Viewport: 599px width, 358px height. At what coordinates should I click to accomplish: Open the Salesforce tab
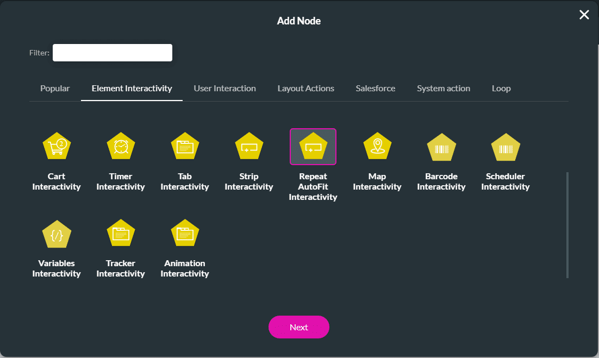pos(375,88)
